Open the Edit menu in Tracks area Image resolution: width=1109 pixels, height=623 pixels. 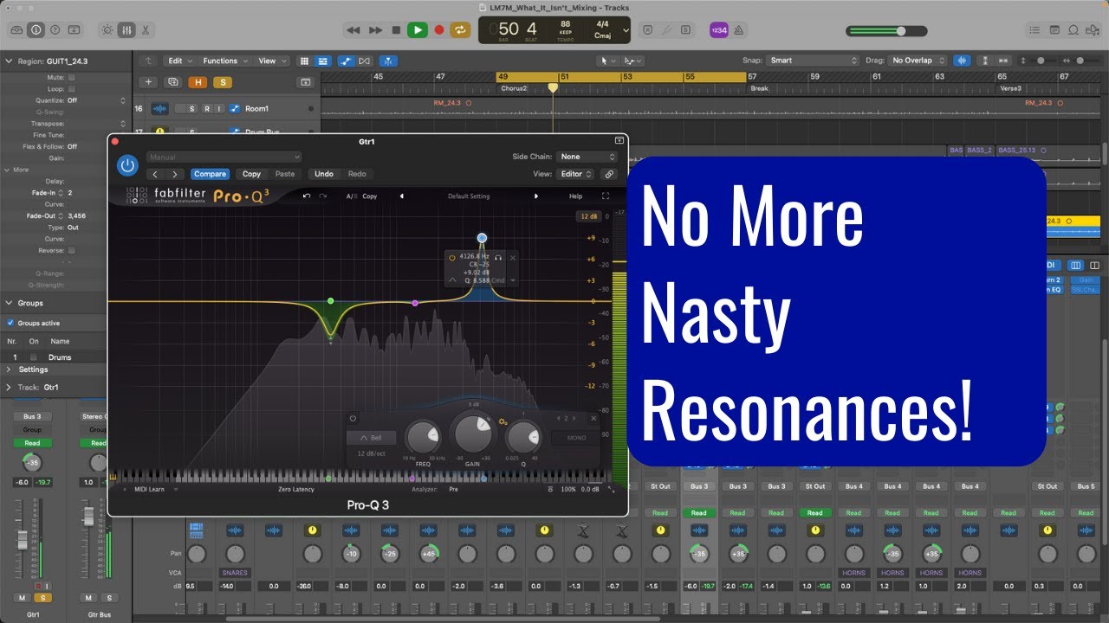[179, 61]
